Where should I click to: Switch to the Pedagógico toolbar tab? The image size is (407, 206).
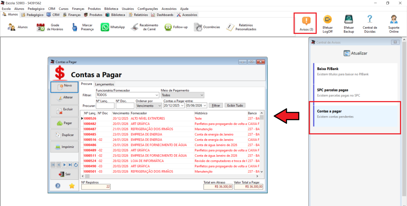coord(33,15)
